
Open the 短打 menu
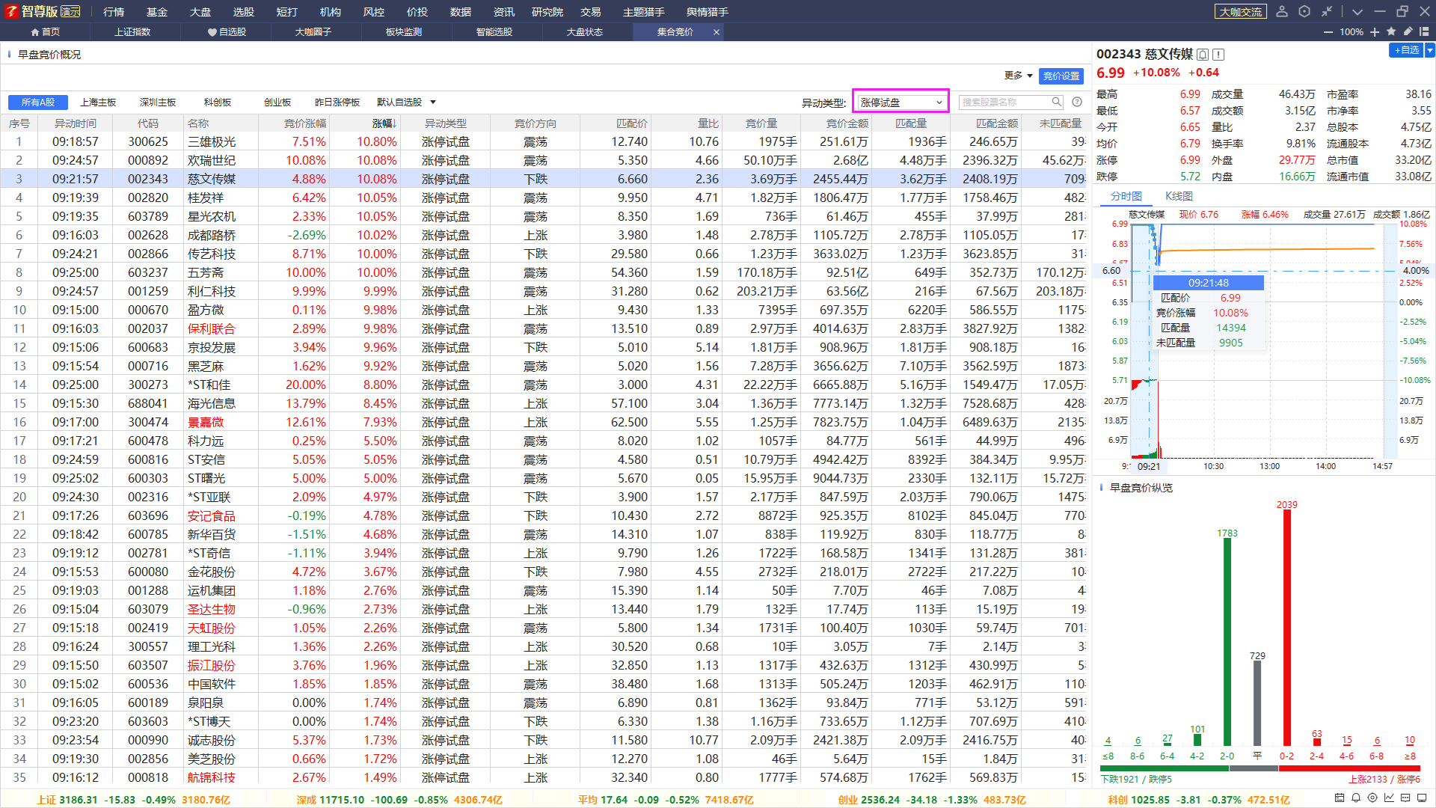click(287, 11)
